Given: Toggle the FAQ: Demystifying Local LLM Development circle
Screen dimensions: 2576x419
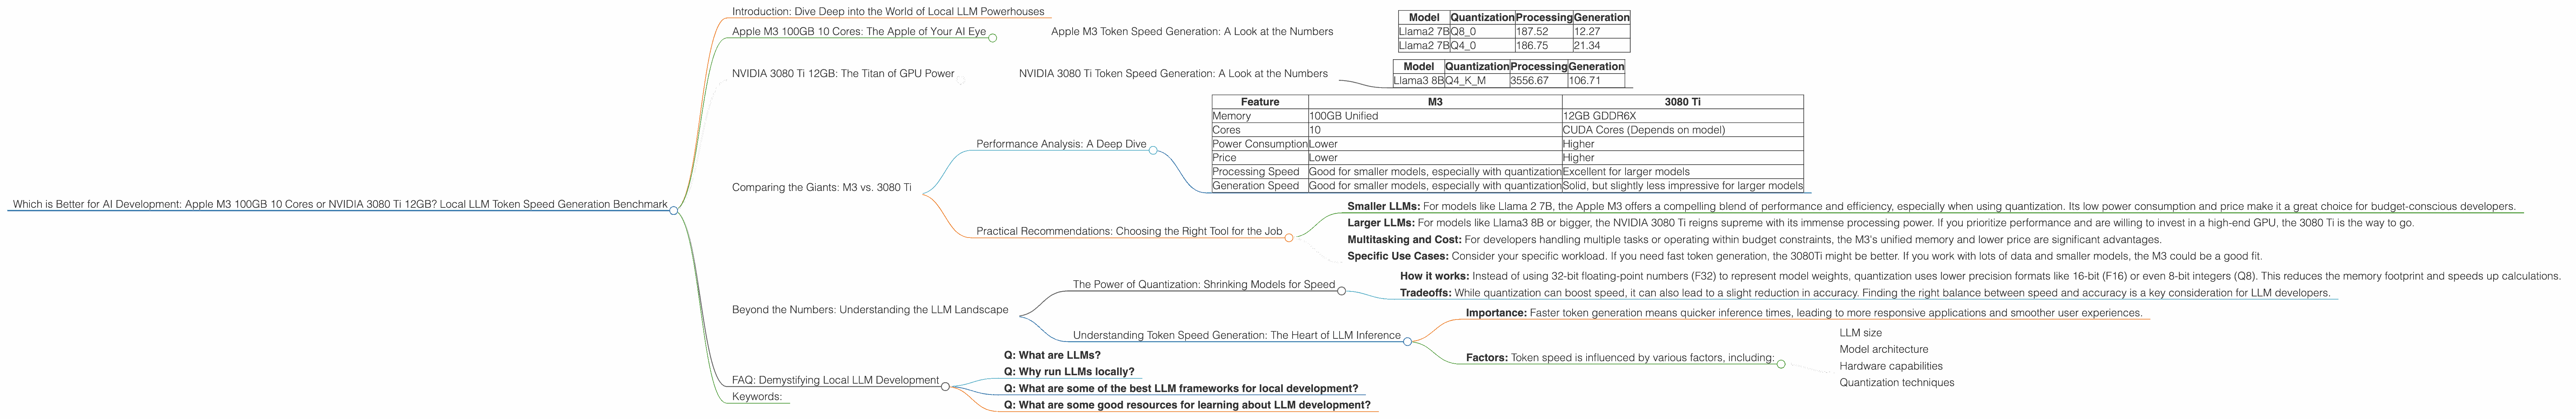Looking at the screenshot, I should coord(945,386).
